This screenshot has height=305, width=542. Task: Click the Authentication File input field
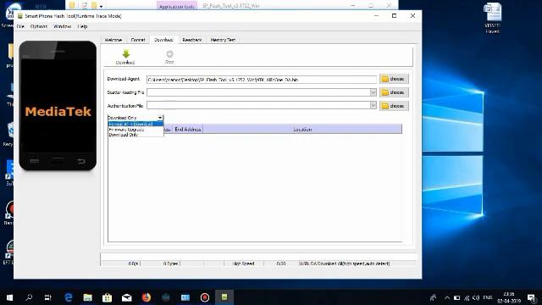pos(258,105)
